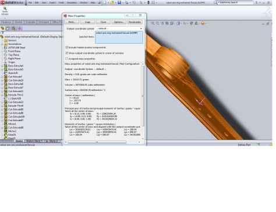276x212 pixels.
Task: Expand the Cut-Extrude88 feature node
Action: click(2, 128)
